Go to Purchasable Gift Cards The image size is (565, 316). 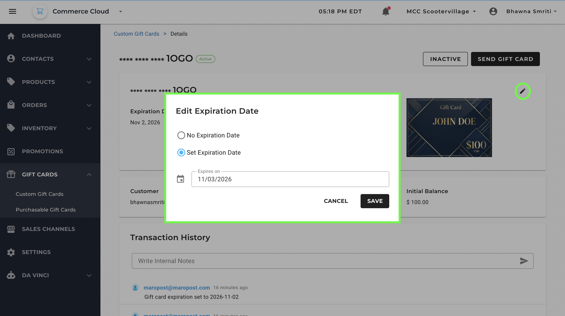coord(46,210)
